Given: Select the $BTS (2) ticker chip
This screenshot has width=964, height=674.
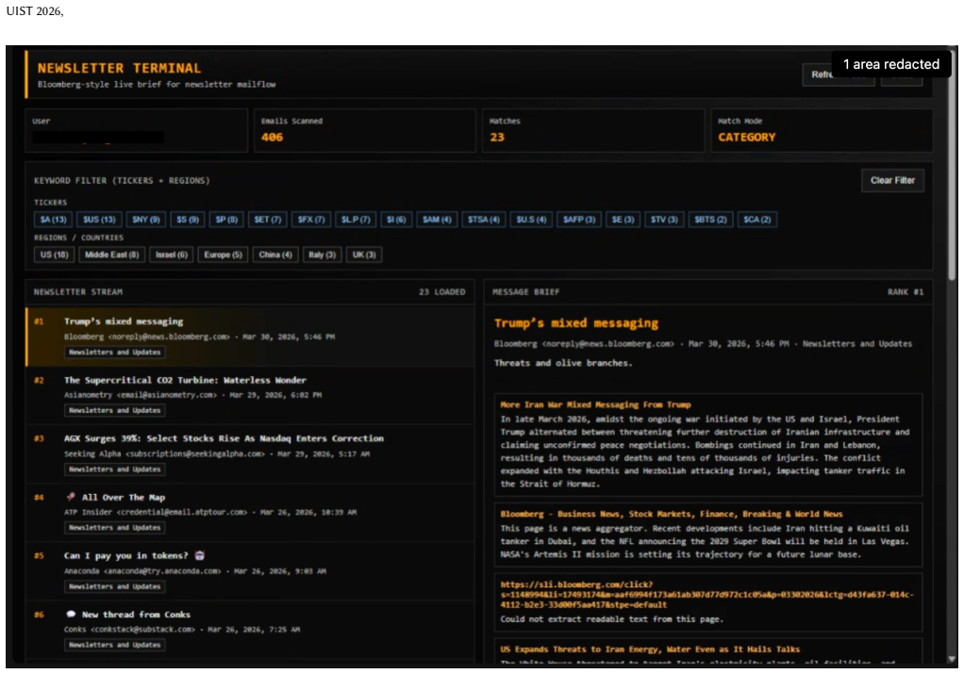Looking at the screenshot, I should coord(710,220).
